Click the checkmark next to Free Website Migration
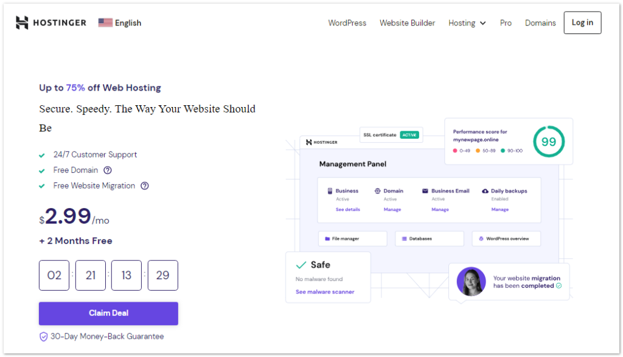Viewport: 623px width, 357px height. [41, 185]
